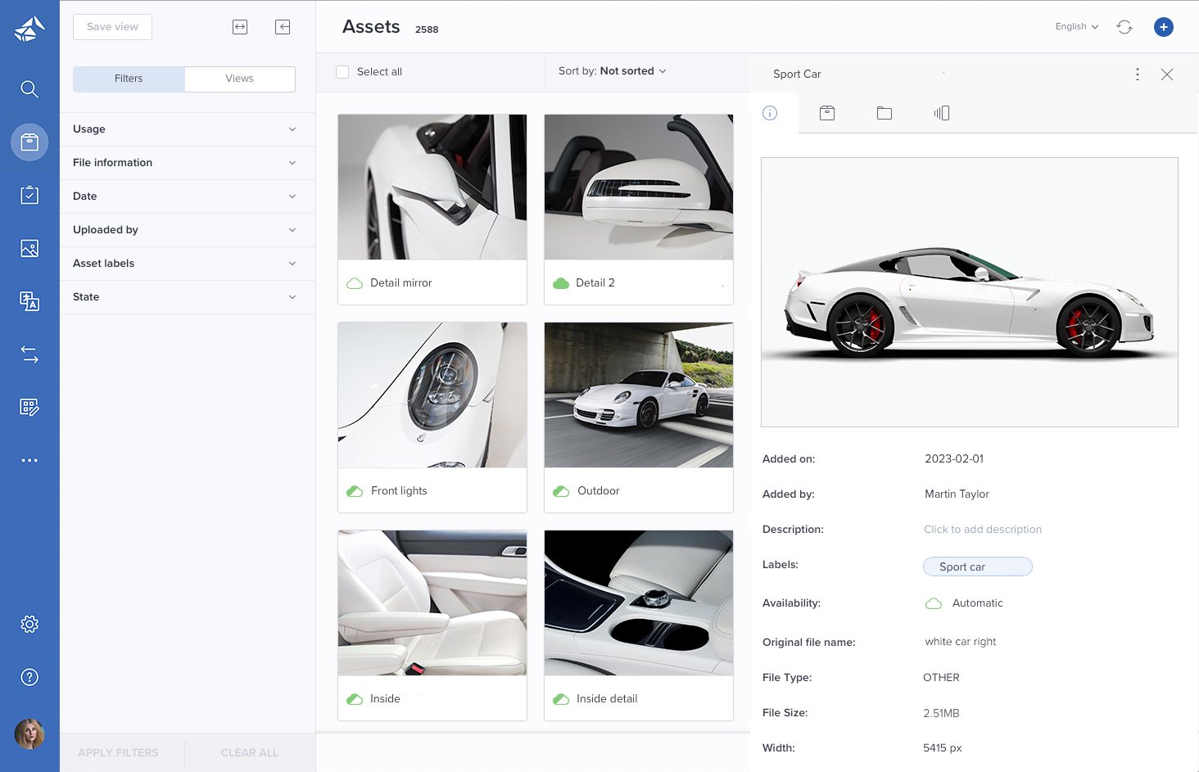Select the Outdoor car thumbnail
This screenshot has height=772, width=1199.
[639, 395]
